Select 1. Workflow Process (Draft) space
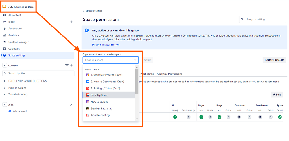Screen dimensions: 289x141 [109, 75]
